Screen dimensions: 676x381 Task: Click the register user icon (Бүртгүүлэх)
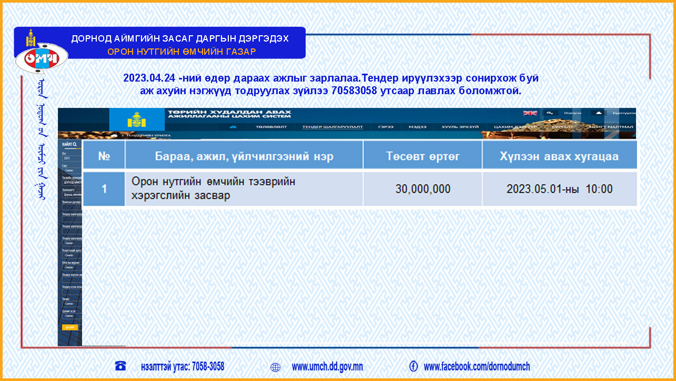click(x=598, y=113)
